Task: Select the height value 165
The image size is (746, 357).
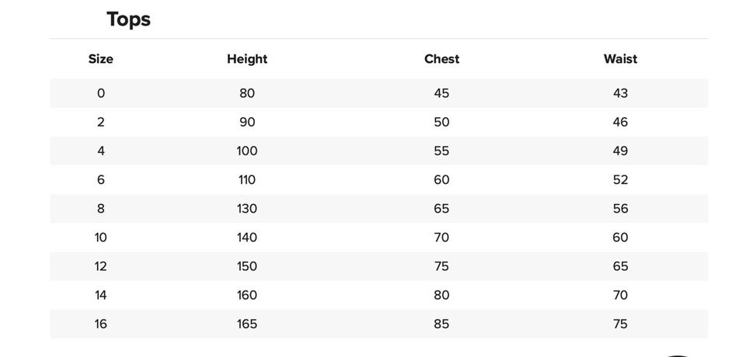Action: (x=247, y=324)
